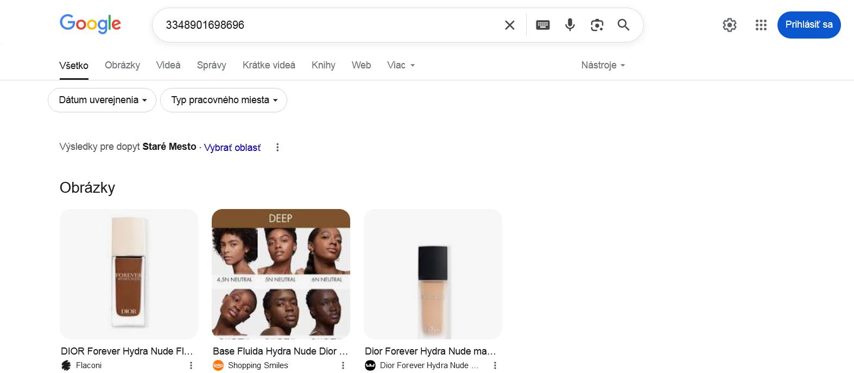Open the Nástroje tools dropdown
The height and width of the screenshot is (373, 854).
pos(603,65)
